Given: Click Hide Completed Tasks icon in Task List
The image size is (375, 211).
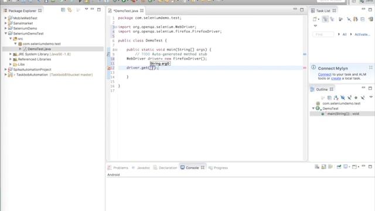Looking at the screenshot, I should click(349, 19).
